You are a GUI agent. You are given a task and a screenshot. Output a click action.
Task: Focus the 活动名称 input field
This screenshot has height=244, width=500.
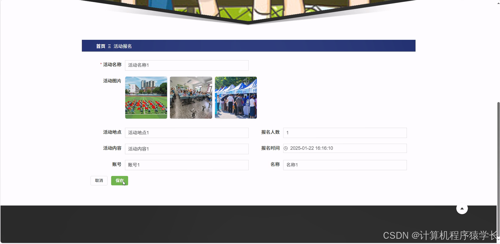click(x=186, y=65)
